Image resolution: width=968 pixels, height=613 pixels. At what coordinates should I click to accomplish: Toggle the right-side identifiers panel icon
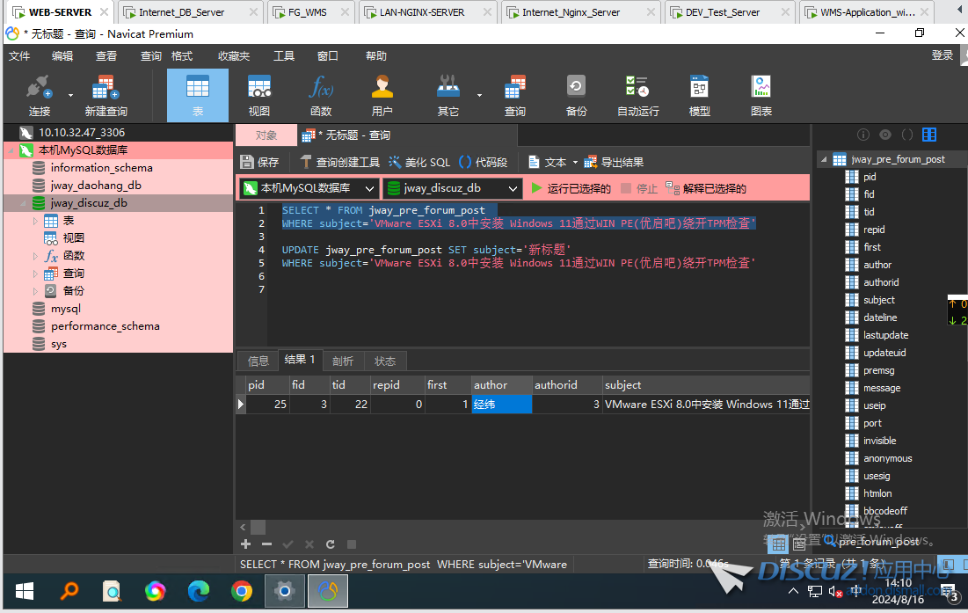[929, 135]
